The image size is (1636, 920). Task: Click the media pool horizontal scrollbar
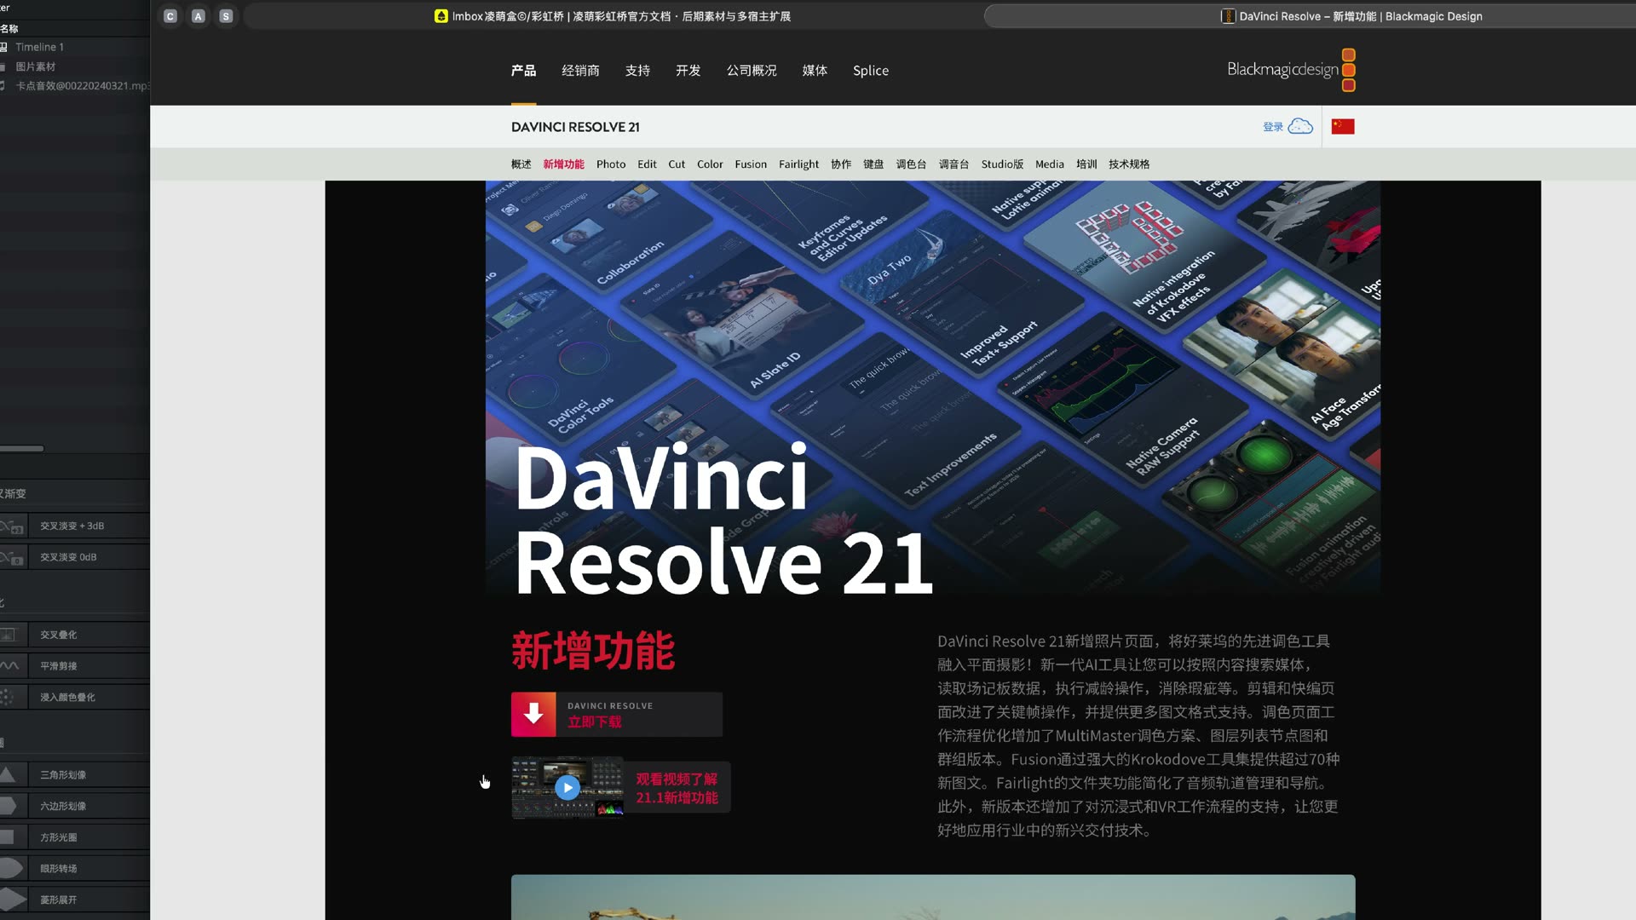21,448
